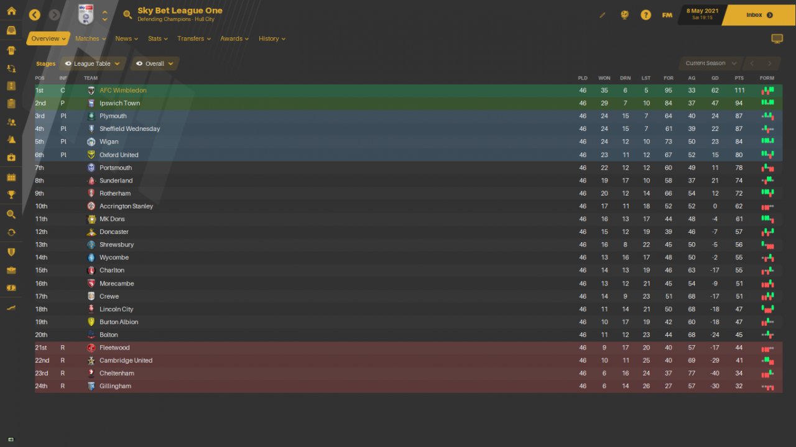Screen dimensions: 796x447
Task: Click the yellow back arrow button
Action: click(35, 15)
